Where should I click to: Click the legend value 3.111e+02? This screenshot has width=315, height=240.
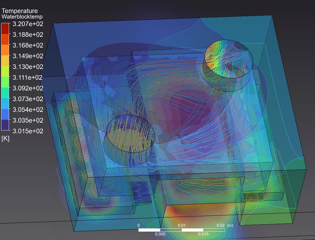click(28, 77)
